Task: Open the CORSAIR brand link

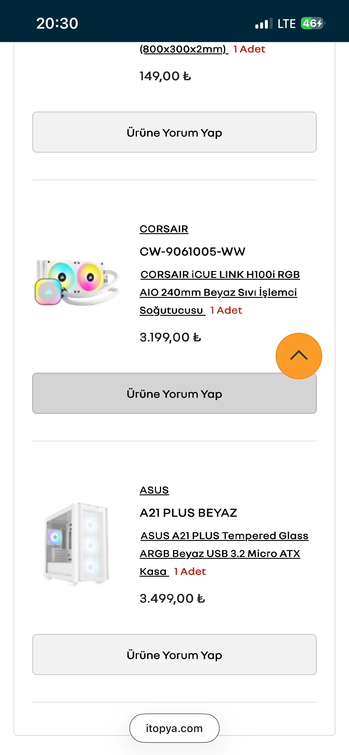Action: (x=164, y=229)
